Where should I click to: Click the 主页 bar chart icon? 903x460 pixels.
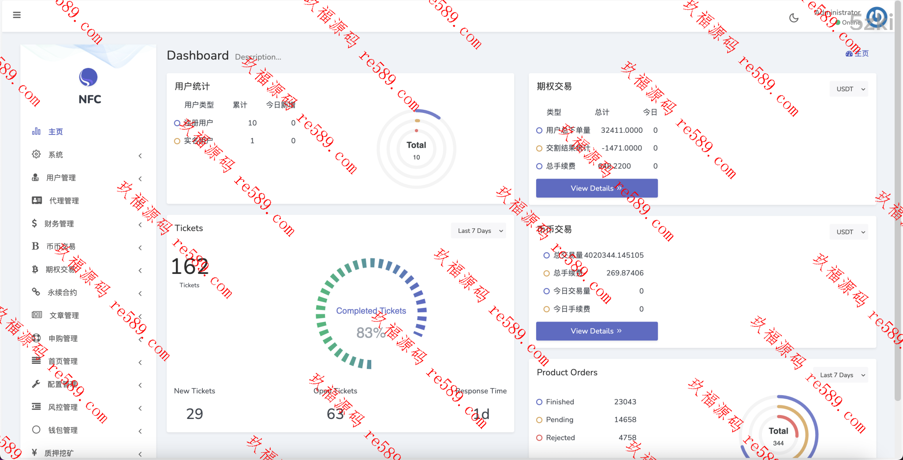(x=36, y=131)
